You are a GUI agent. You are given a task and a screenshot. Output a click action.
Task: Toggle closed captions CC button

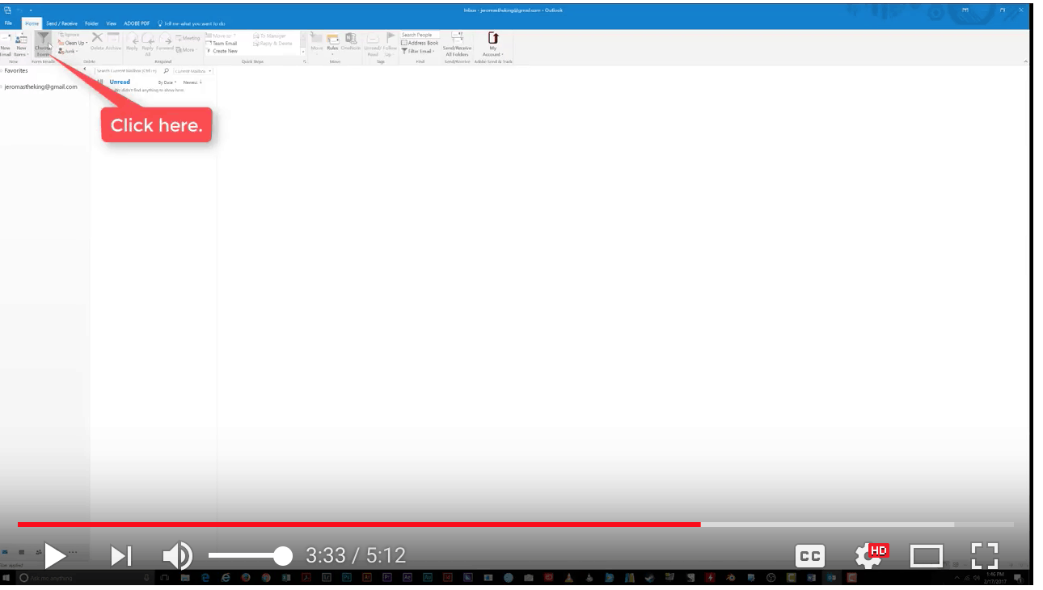[809, 556]
